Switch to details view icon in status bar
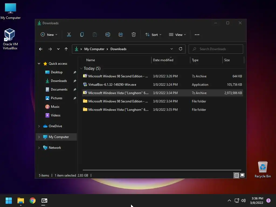 coord(236,175)
